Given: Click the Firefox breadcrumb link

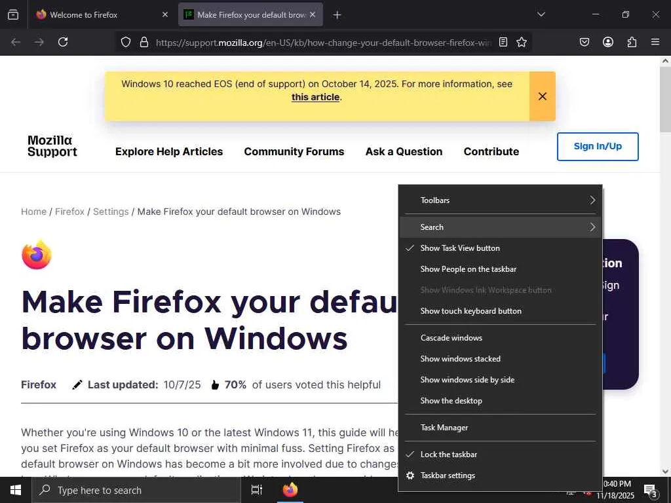Looking at the screenshot, I should tap(69, 212).
